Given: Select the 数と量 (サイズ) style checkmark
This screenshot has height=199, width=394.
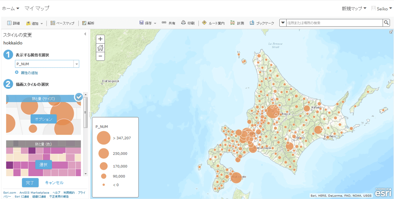Looking at the screenshot, I should click(x=79, y=97).
